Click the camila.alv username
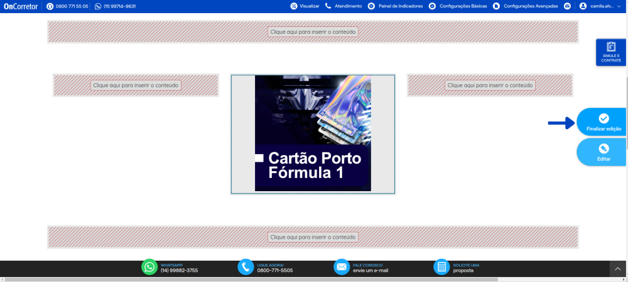628x282 pixels. coord(602,6)
